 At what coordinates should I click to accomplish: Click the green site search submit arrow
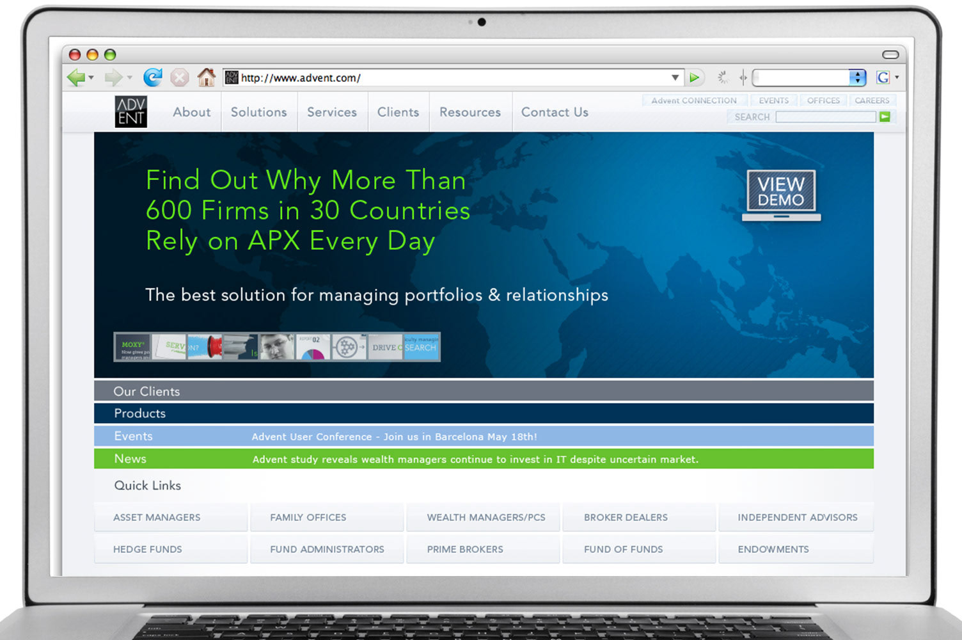885,116
